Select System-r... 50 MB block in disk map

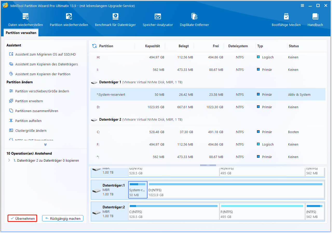[138, 190]
